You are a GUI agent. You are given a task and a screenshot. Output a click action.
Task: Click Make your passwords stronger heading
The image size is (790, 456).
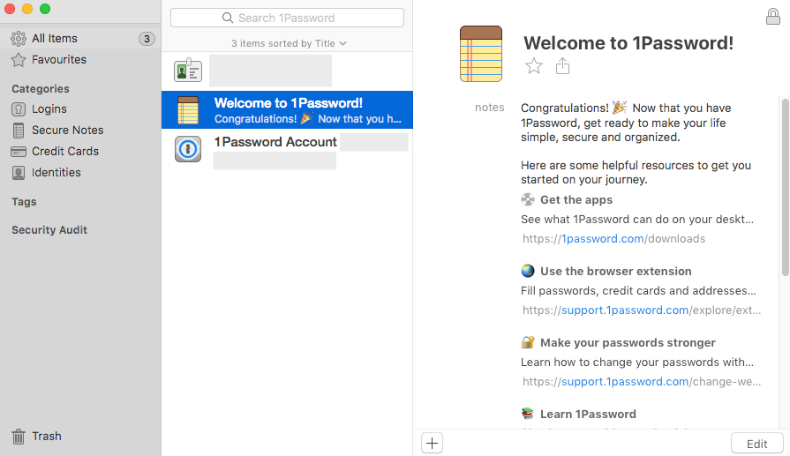(628, 343)
